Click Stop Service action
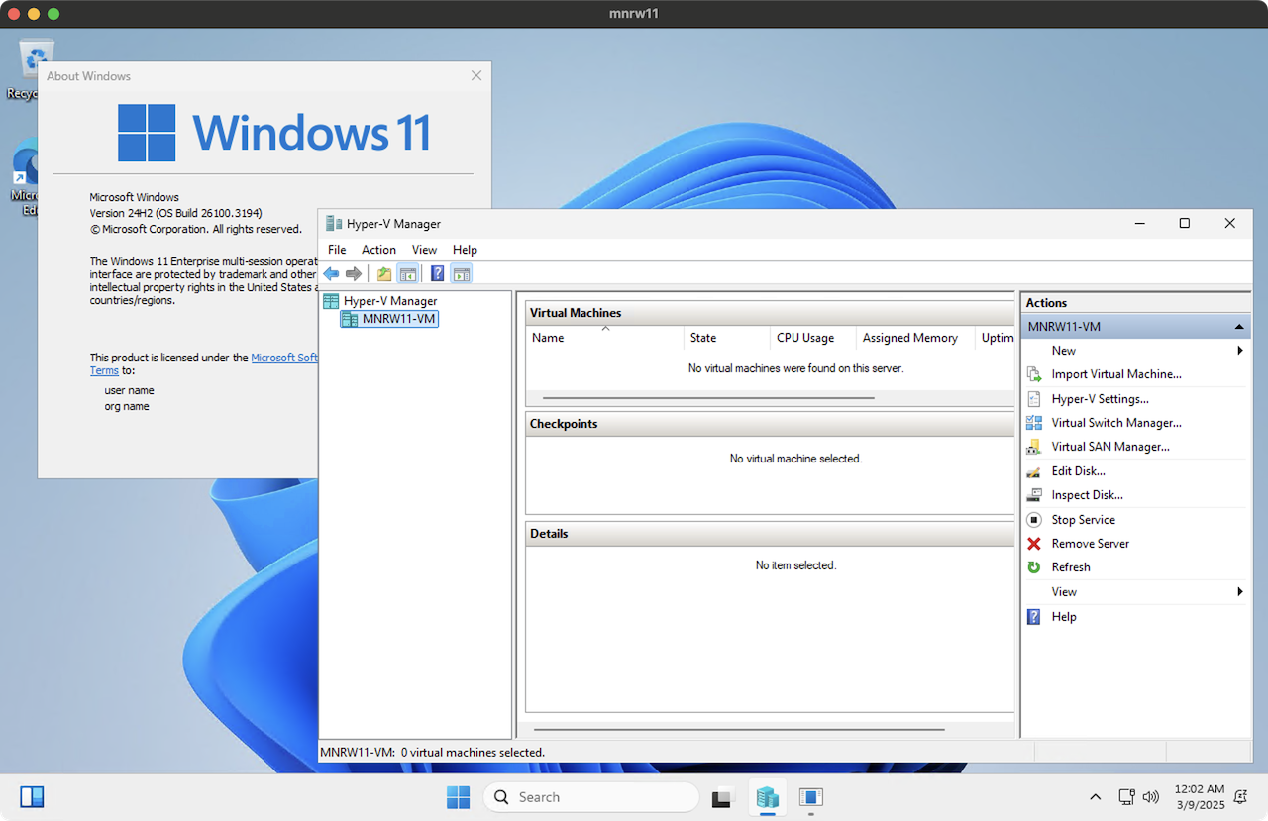 (1084, 520)
